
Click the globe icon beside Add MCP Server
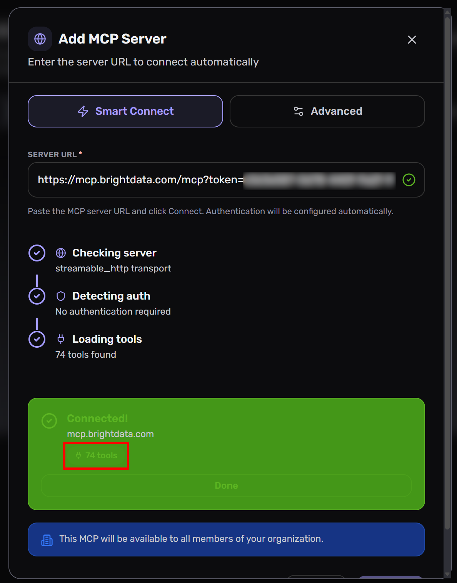point(40,39)
